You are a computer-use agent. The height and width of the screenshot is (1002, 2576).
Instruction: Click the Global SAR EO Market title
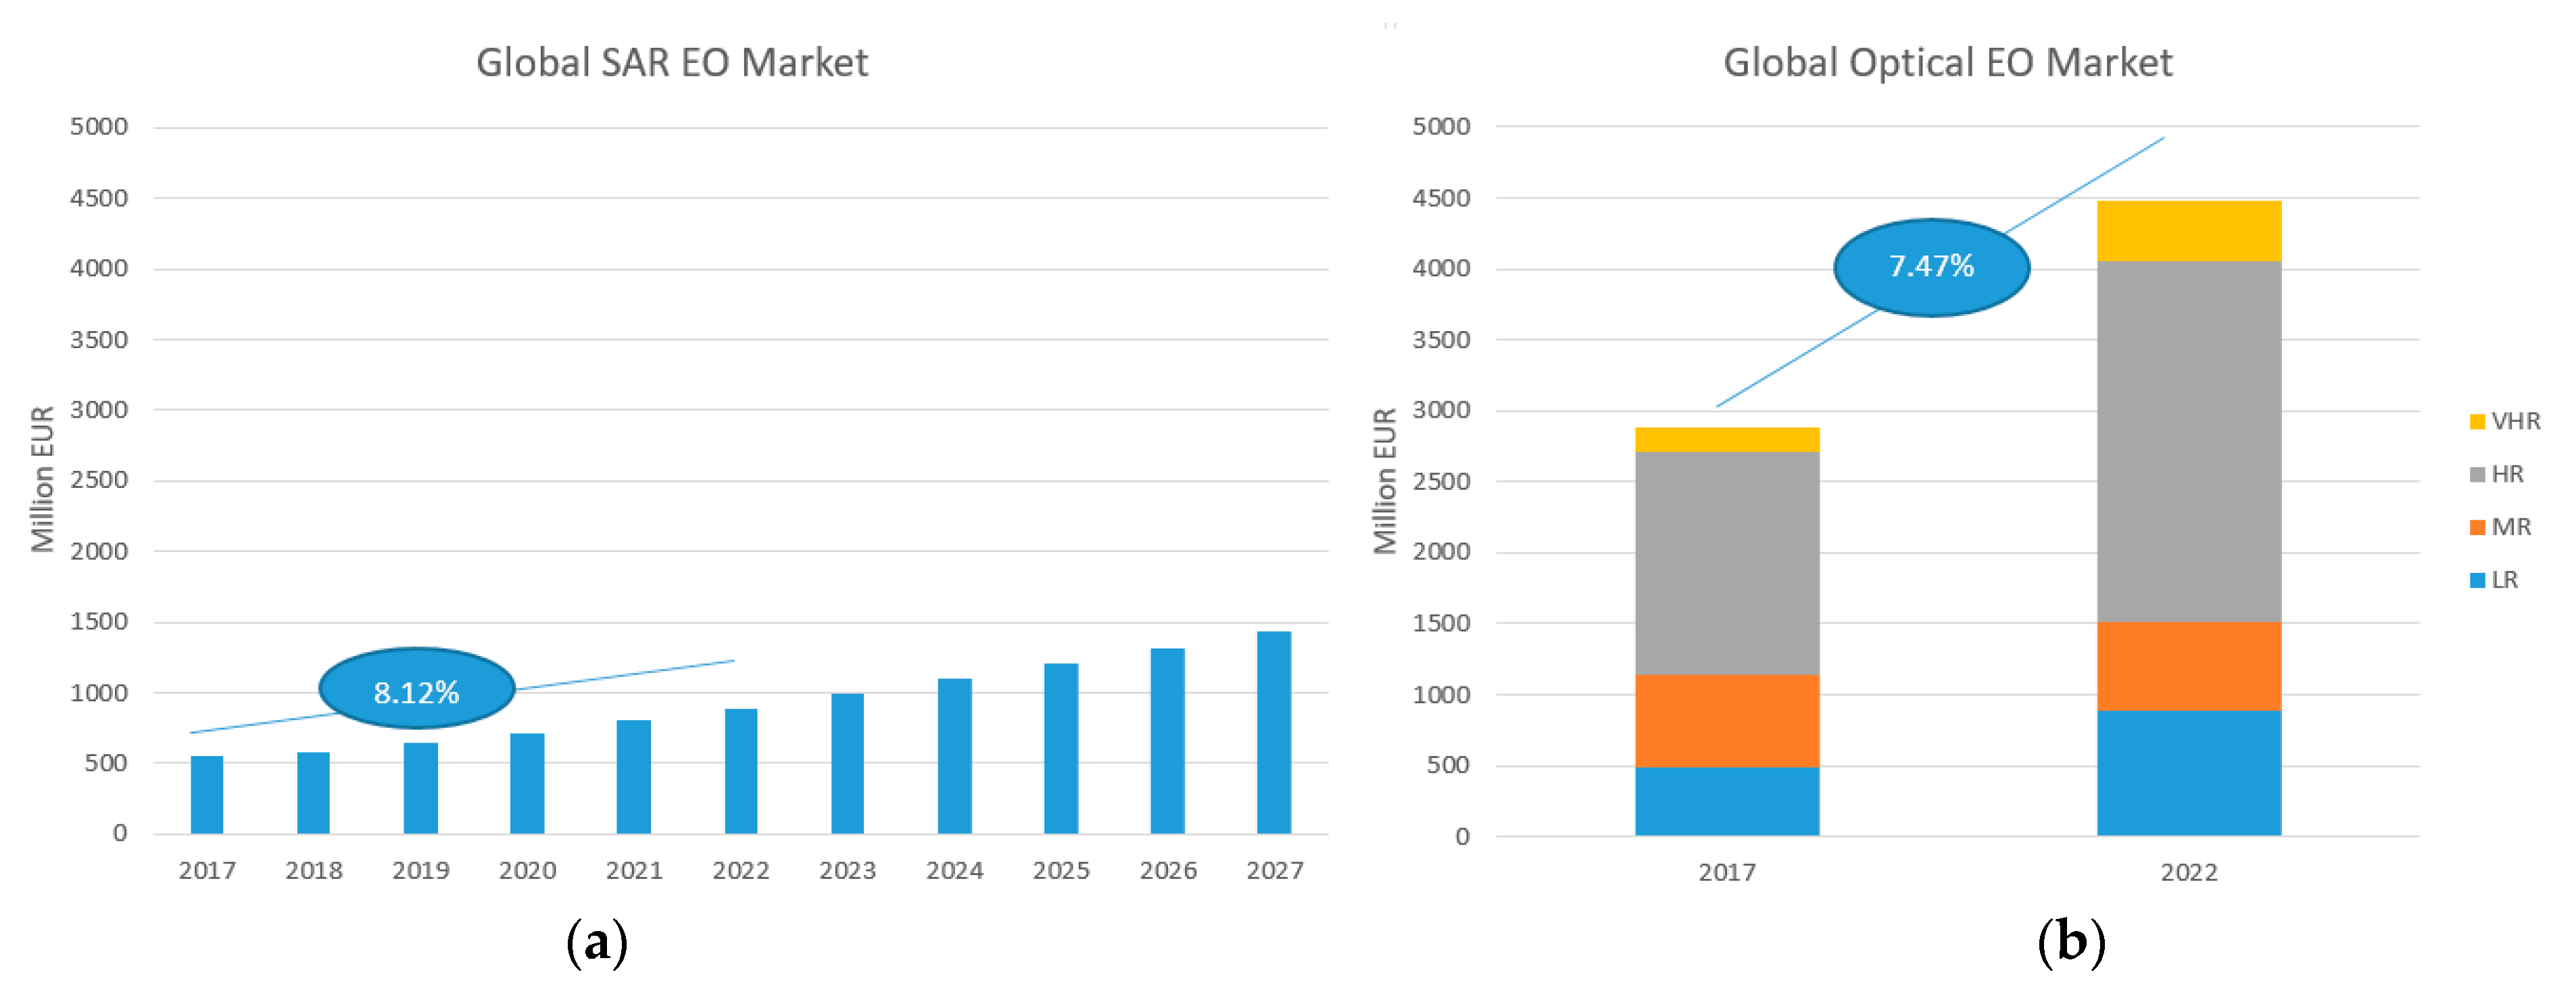pyautogui.click(x=671, y=63)
